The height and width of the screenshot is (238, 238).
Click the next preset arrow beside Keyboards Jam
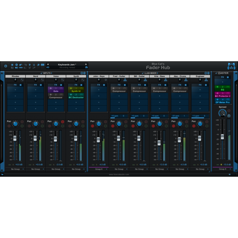point(86,65)
